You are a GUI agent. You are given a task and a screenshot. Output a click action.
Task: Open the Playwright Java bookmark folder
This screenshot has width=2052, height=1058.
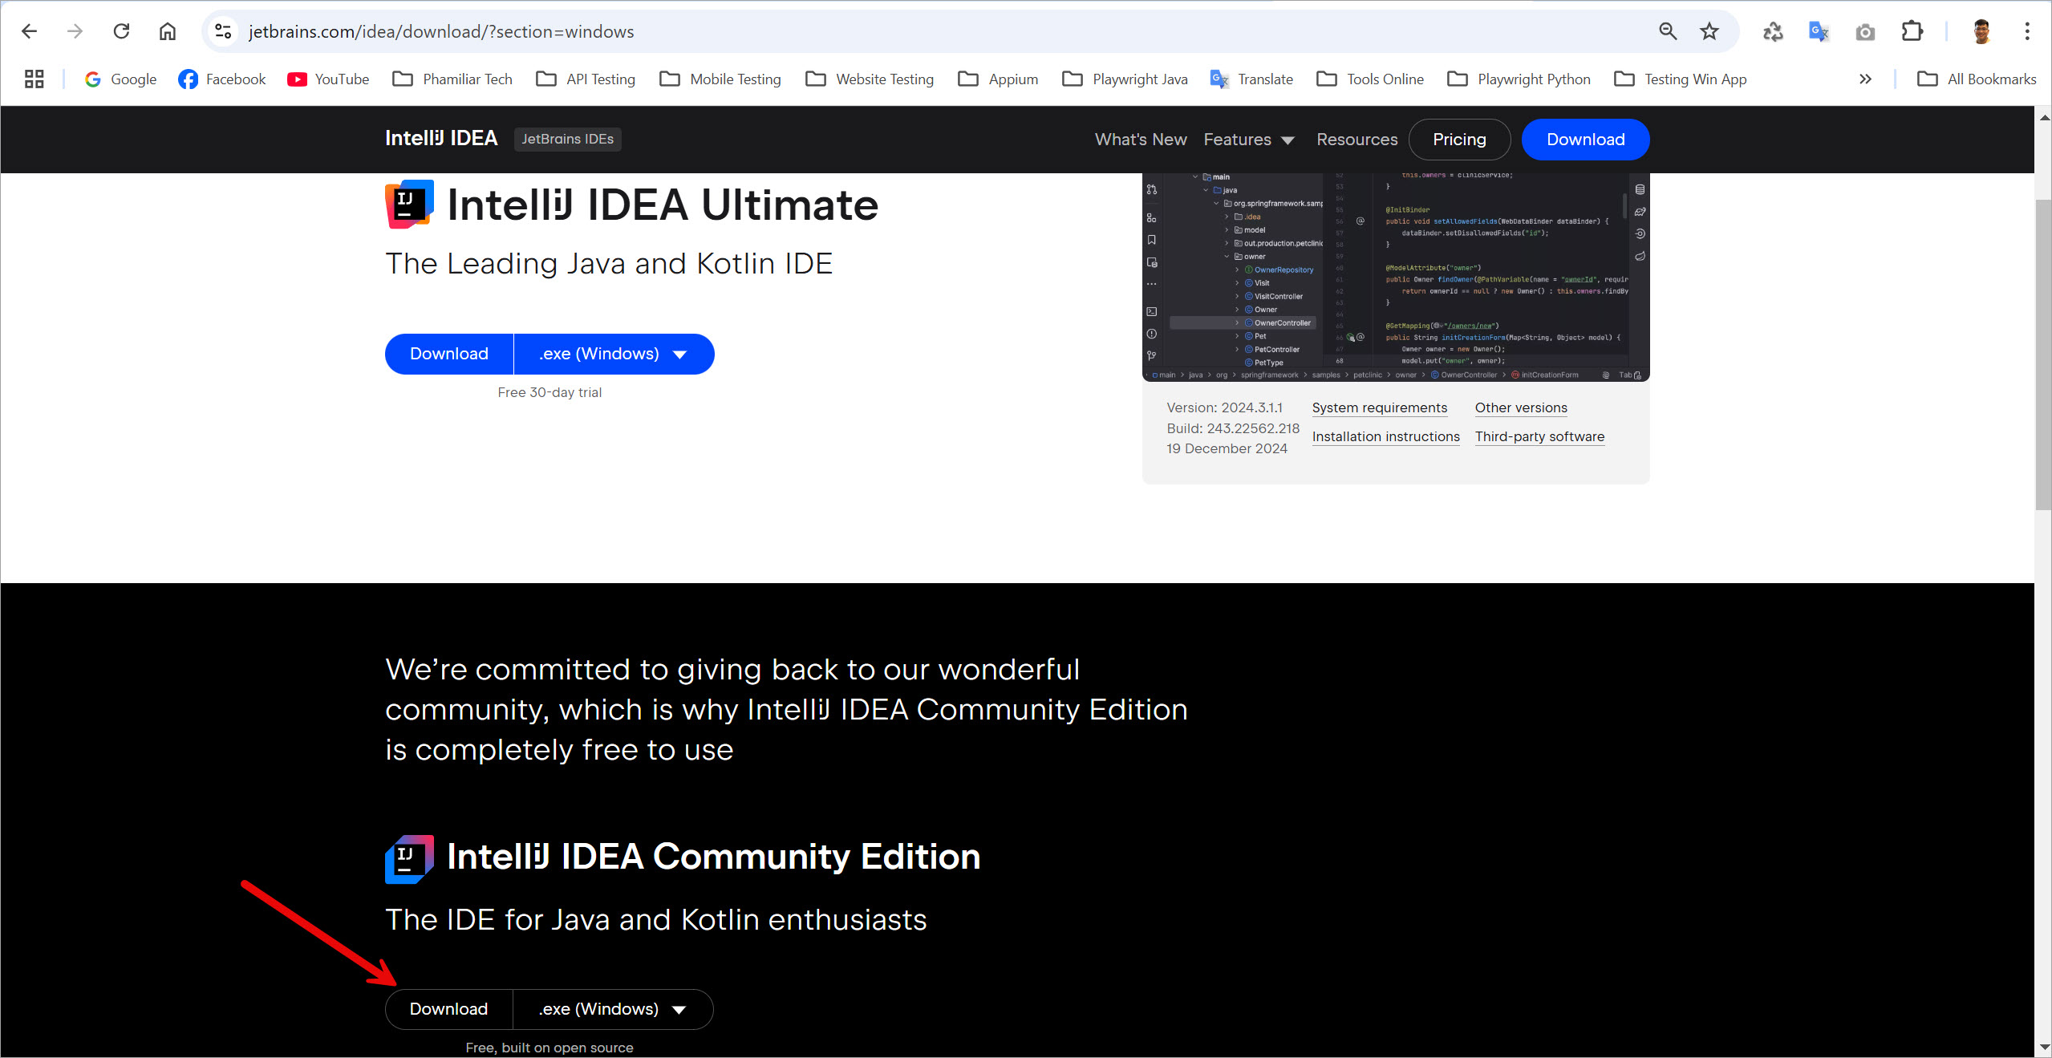tap(1125, 79)
